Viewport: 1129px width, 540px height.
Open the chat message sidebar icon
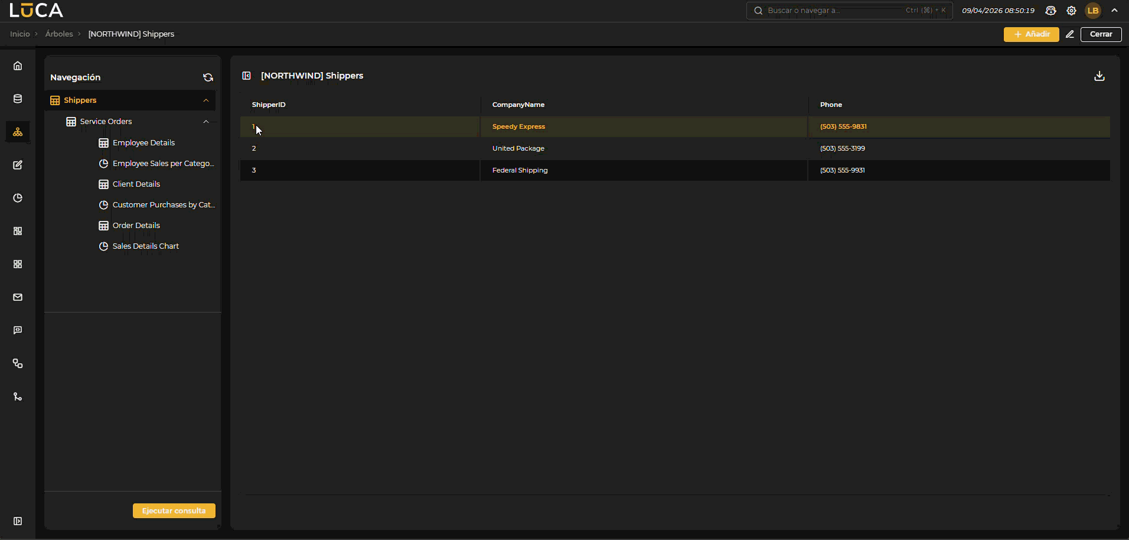(18, 330)
